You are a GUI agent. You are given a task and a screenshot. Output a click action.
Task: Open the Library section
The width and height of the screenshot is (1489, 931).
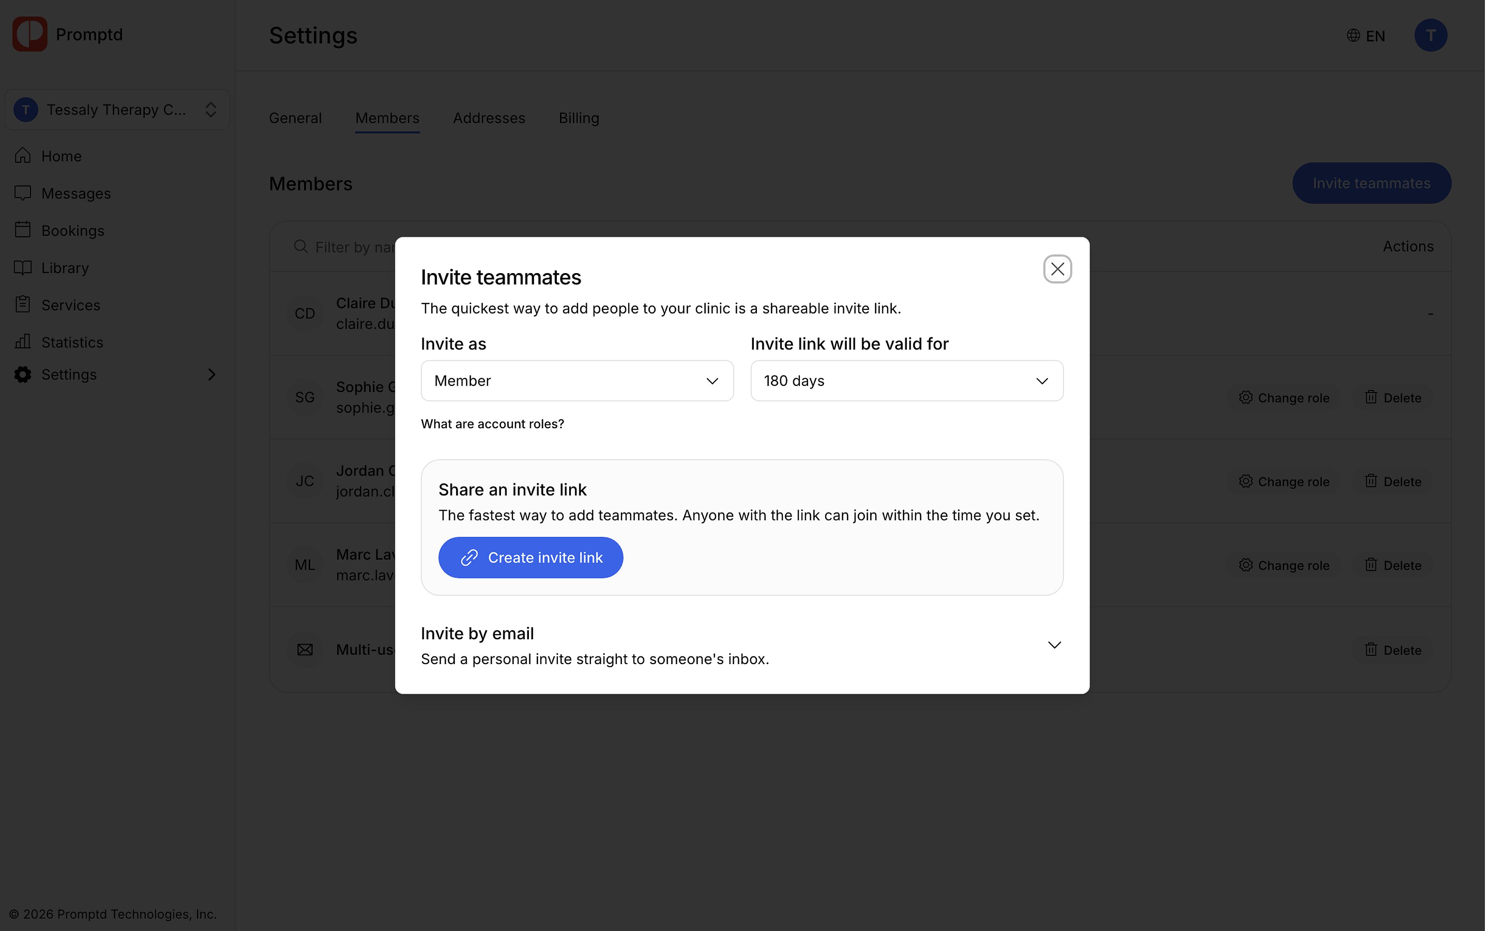(117, 268)
